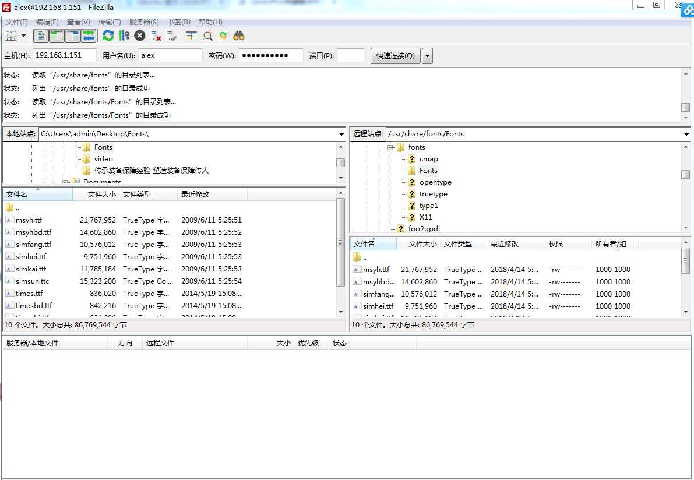Click the truetype folder question-mark icon
This screenshot has width=694, height=480.
(411, 194)
